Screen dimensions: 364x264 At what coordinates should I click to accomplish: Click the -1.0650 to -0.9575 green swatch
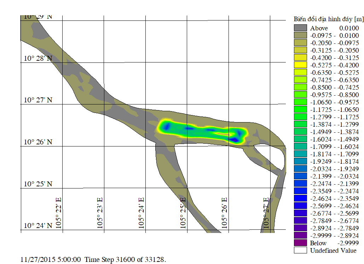point(300,102)
